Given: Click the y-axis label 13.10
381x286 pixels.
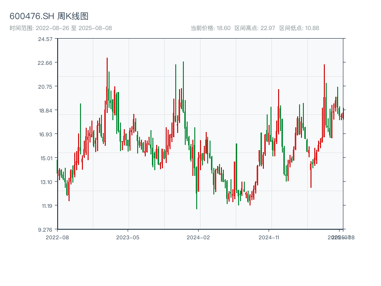Looking at the screenshot, I should [x=46, y=182].
